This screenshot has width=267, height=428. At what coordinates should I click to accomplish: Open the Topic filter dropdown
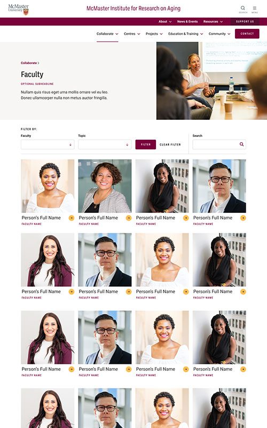[105, 144]
